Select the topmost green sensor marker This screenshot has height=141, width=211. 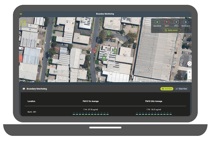click(x=109, y=33)
